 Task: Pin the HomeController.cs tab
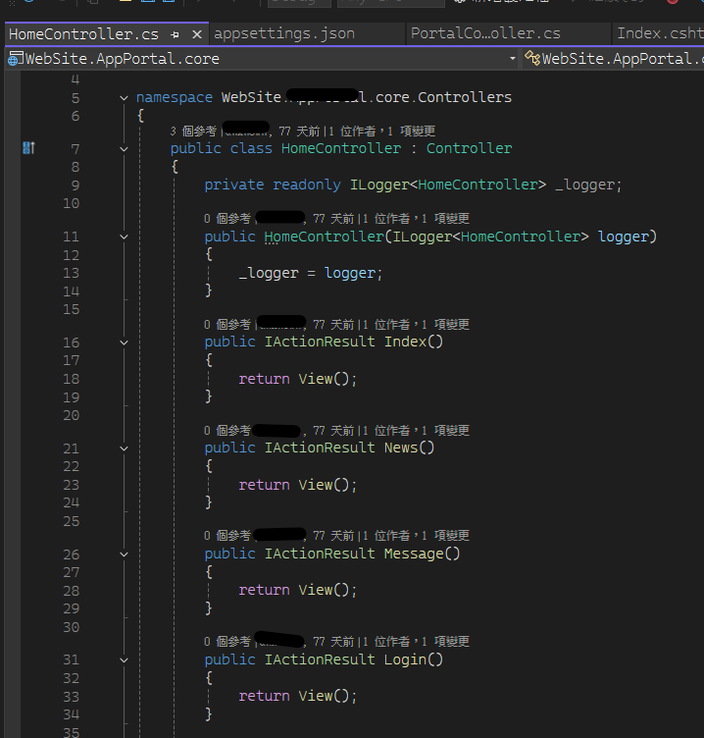tap(175, 34)
